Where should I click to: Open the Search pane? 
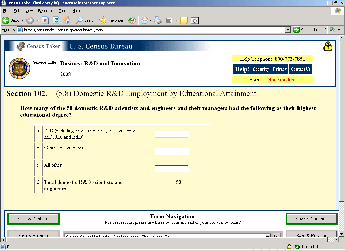click(x=86, y=20)
